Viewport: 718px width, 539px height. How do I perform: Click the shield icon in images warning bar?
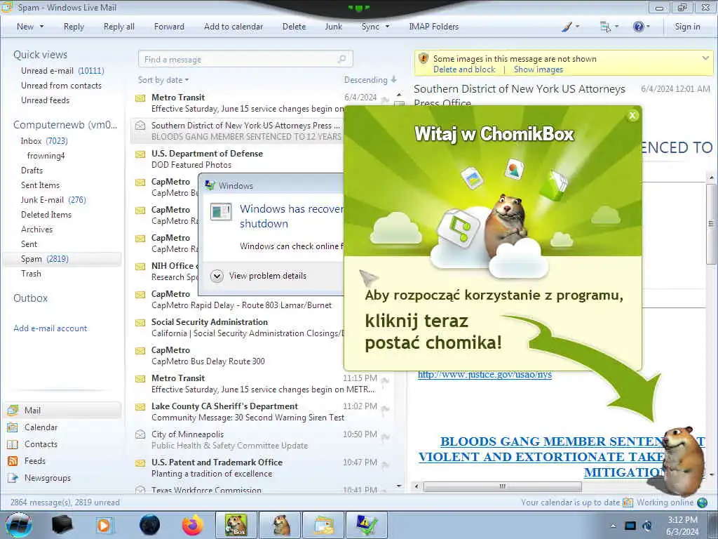click(x=424, y=59)
